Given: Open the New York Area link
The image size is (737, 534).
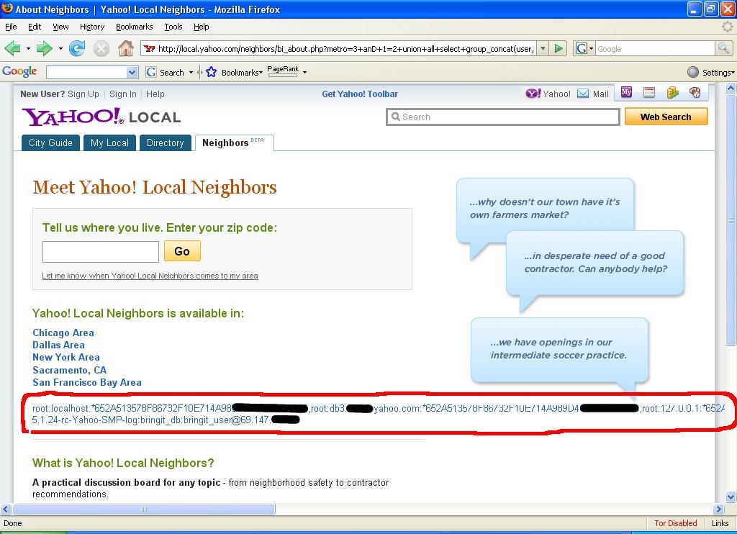Looking at the screenshot, I should tap(65, 357).
